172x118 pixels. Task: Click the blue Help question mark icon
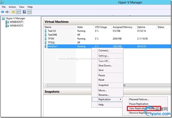[24, 12]
